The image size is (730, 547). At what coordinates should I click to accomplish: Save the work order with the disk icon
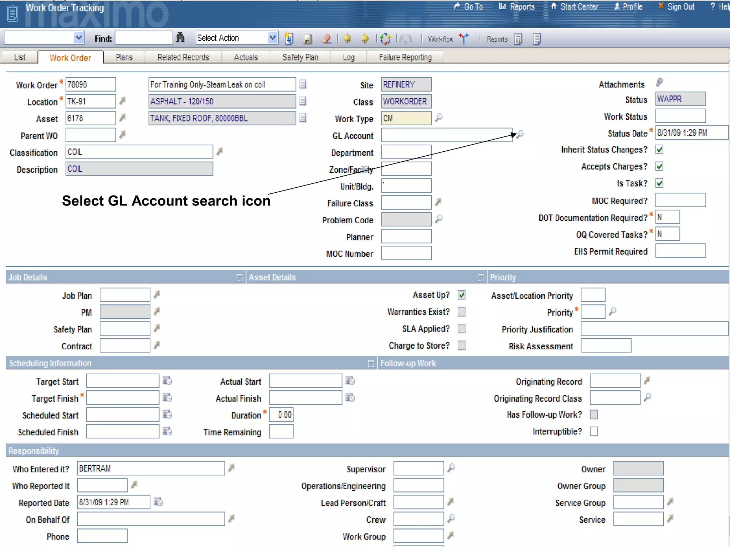pos(307,38)
